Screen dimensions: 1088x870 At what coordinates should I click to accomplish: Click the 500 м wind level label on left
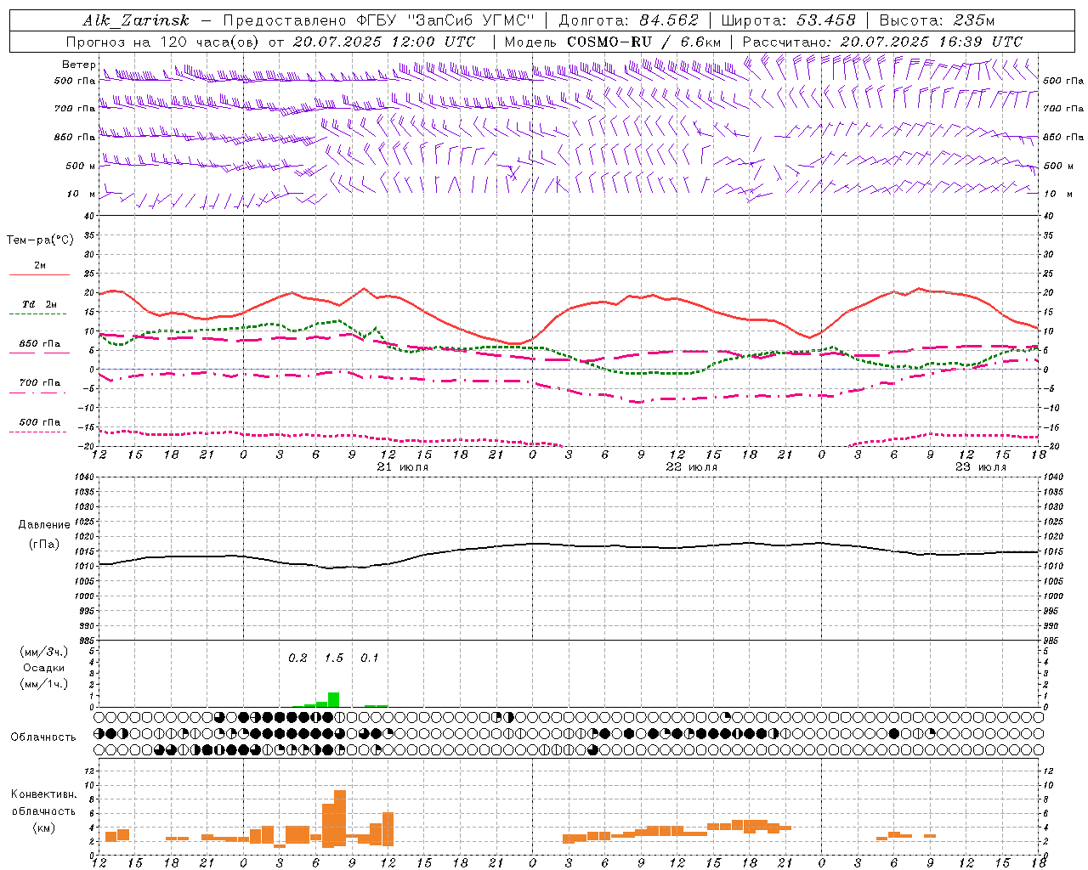tap(81, 166)
